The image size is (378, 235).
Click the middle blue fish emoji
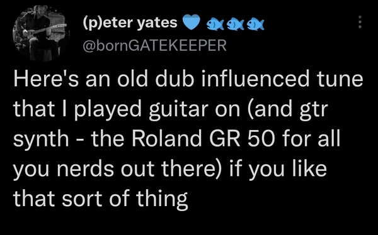point(236,25)
